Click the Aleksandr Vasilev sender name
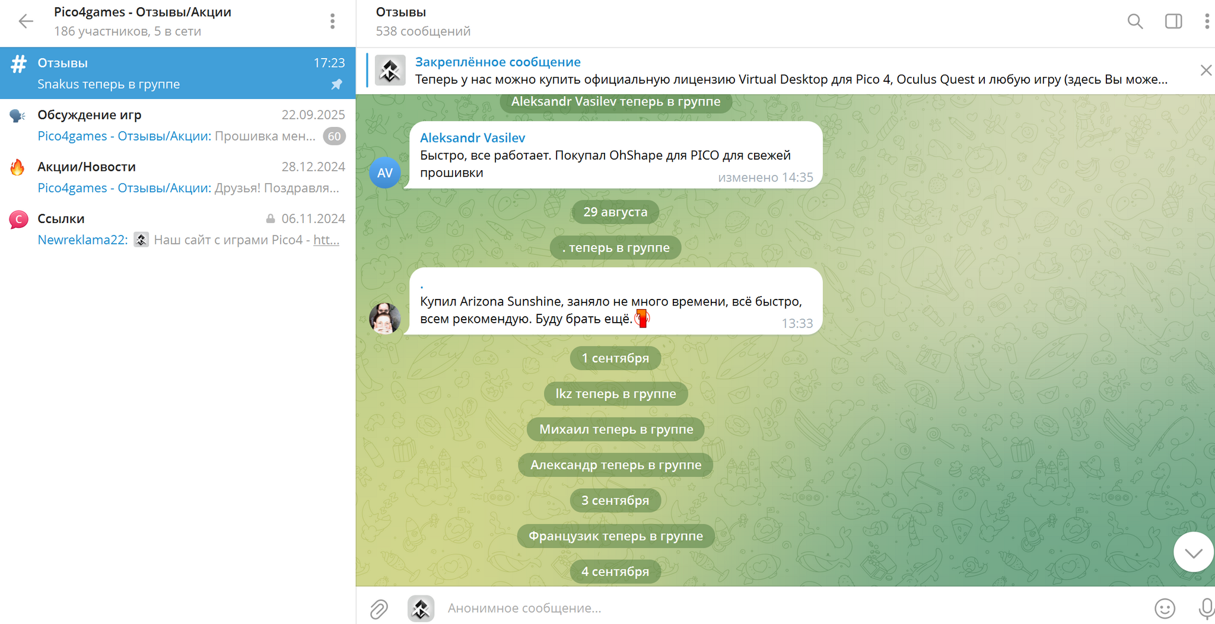The height and width of the screenshot is (624, 1215). tap(472, 138)
